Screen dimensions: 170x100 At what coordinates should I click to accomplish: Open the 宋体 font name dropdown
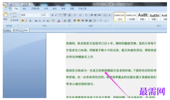(40, 15)
